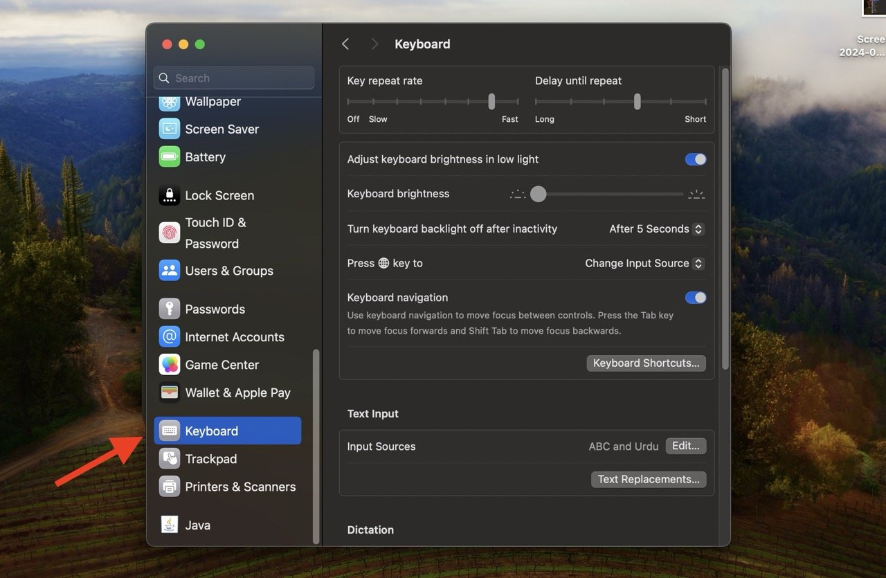
Task: Click the Text Replacements button
Action: [x=648, y=479]
